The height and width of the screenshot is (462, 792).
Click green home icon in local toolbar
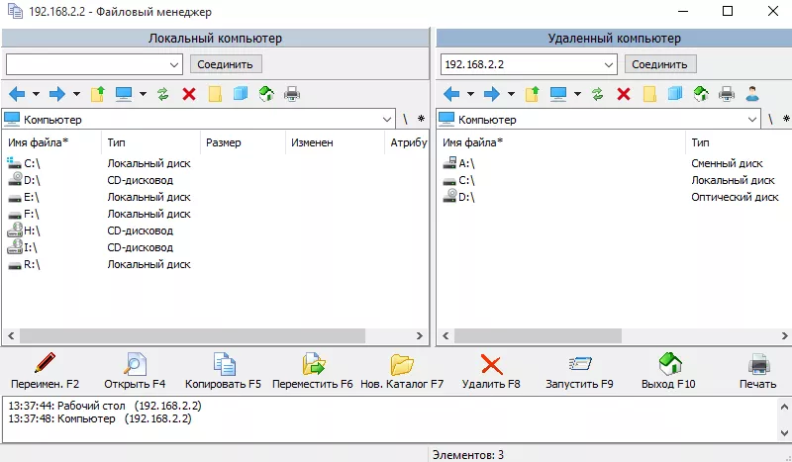(266, 94)
